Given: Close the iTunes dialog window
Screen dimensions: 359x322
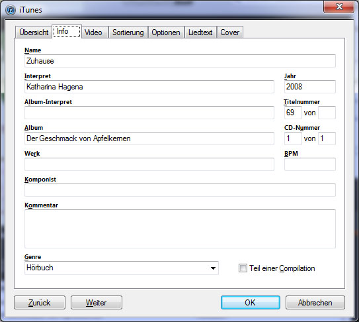Looking at the screenshot, I should click(x=339, y=7).
